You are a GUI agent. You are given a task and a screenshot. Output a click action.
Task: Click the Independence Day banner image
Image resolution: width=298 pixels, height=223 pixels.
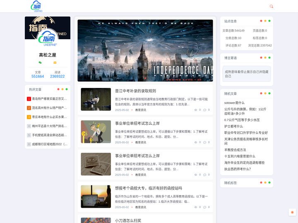point(145,50)
